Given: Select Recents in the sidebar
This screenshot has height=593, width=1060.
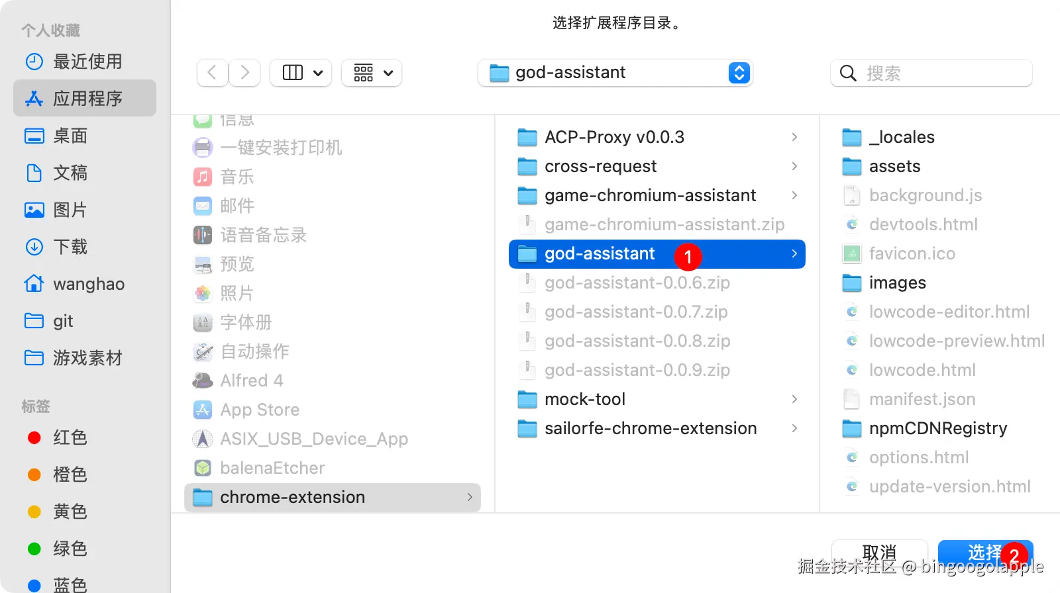Looking at the screenshot, I should [86, 62].
